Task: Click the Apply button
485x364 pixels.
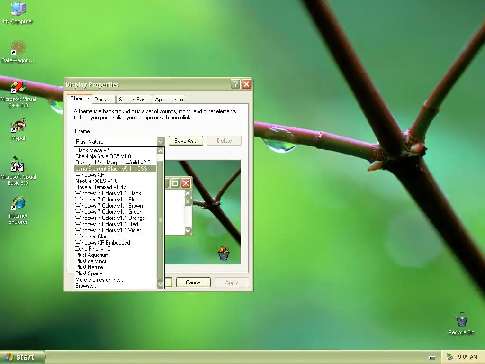Action: point(232,282)
